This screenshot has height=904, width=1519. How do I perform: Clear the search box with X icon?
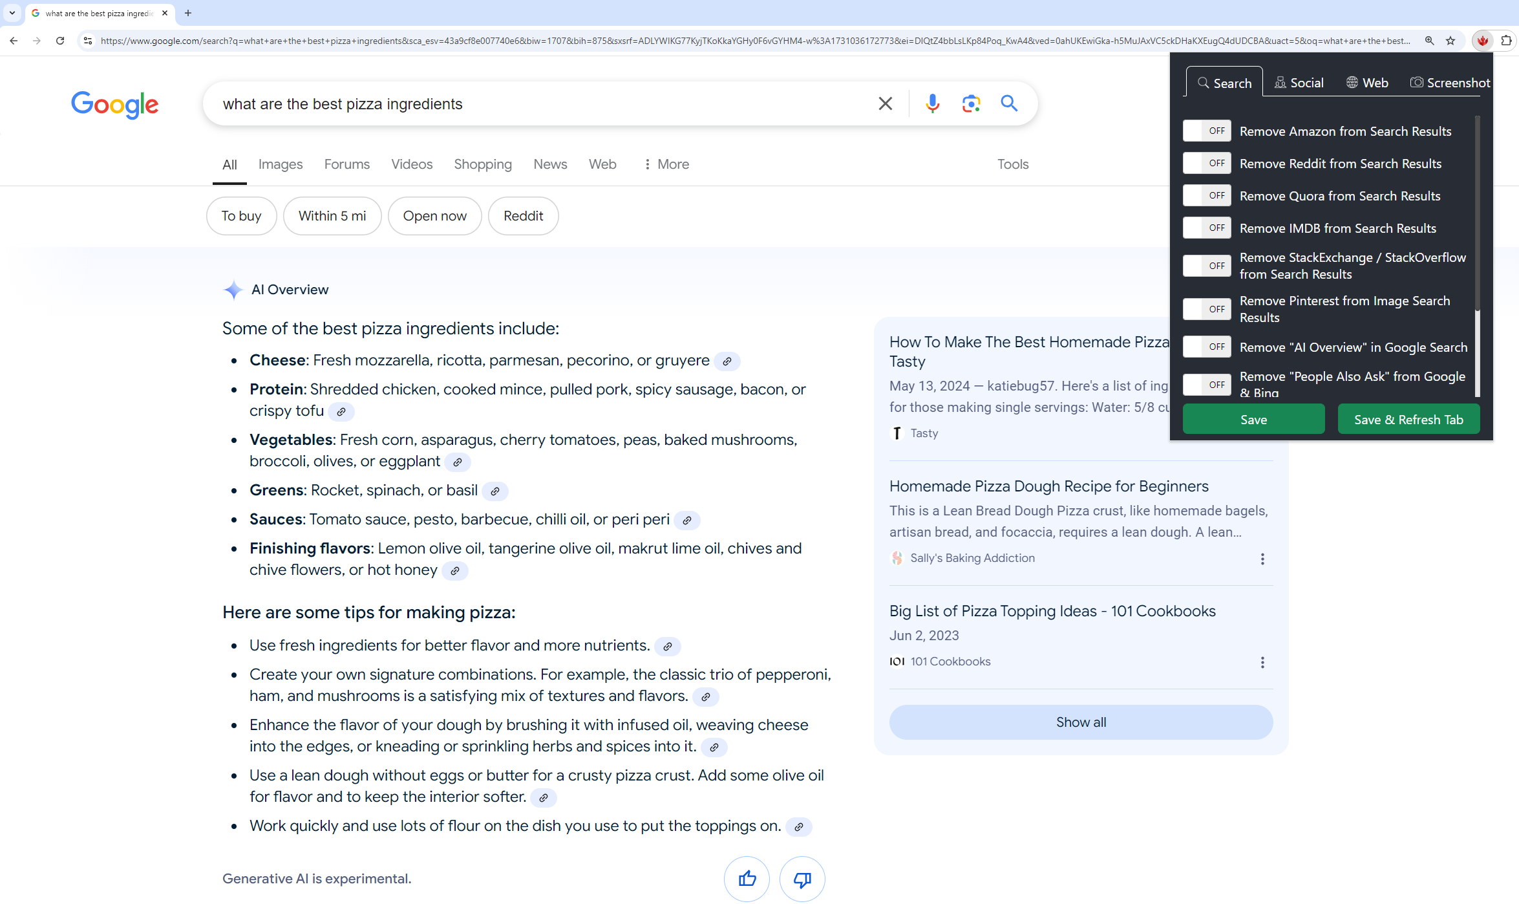885,103
